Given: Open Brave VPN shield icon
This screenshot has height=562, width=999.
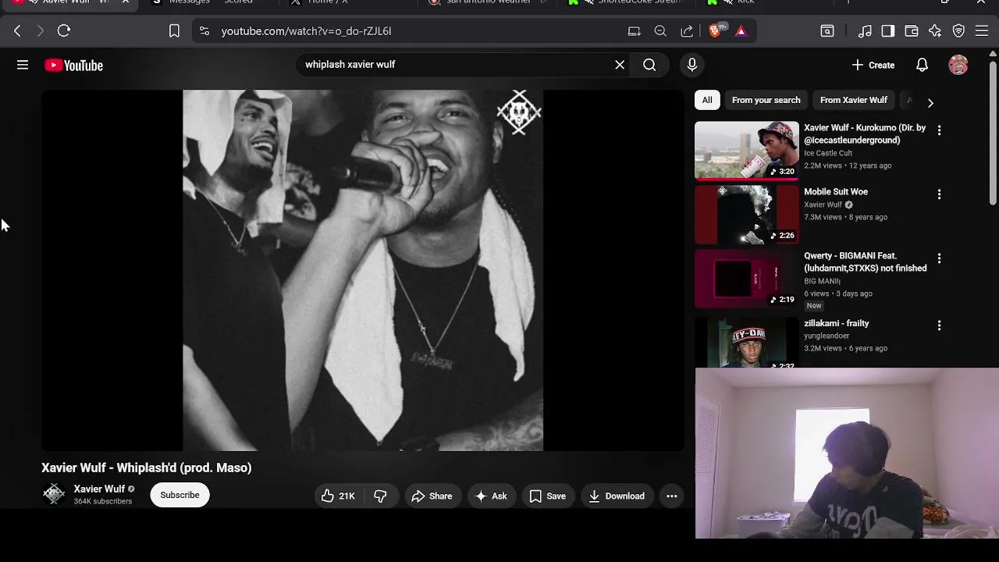Looking at the screenshot, I should point(958,31).
